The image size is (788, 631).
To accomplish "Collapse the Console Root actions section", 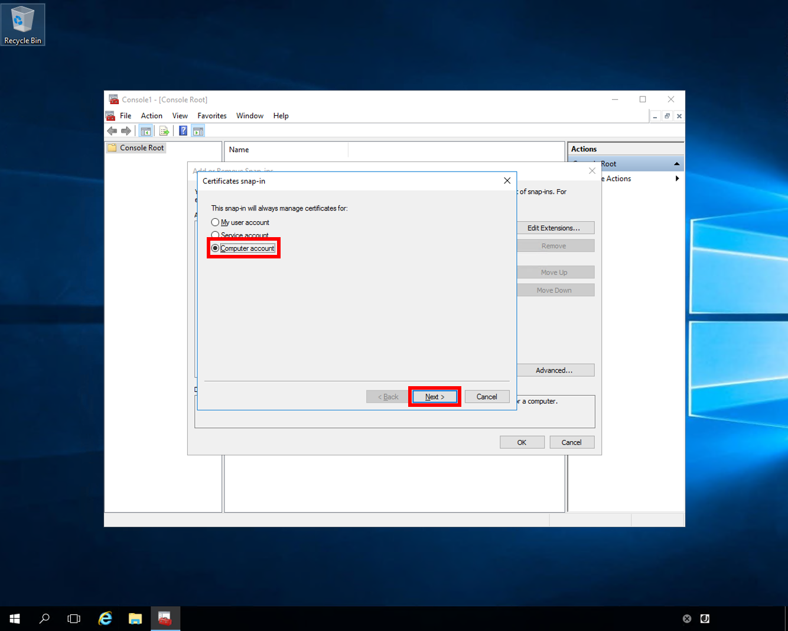I will click(677, 164).
